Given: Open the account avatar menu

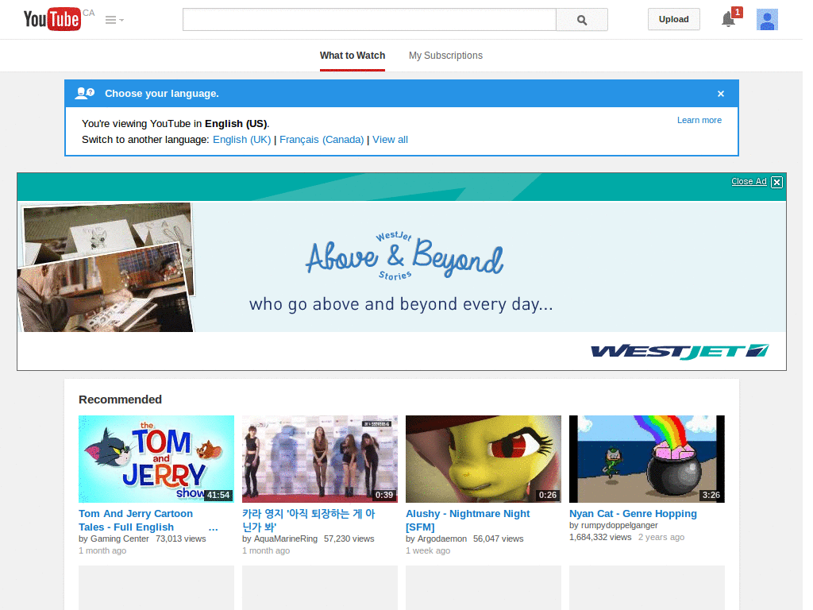Looking at the screenshot, I should [x=767, y=20].
